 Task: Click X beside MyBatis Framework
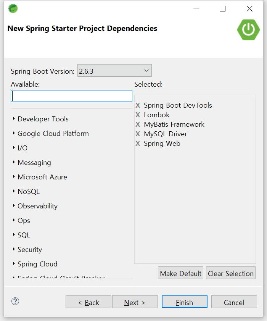click(138, 124)
